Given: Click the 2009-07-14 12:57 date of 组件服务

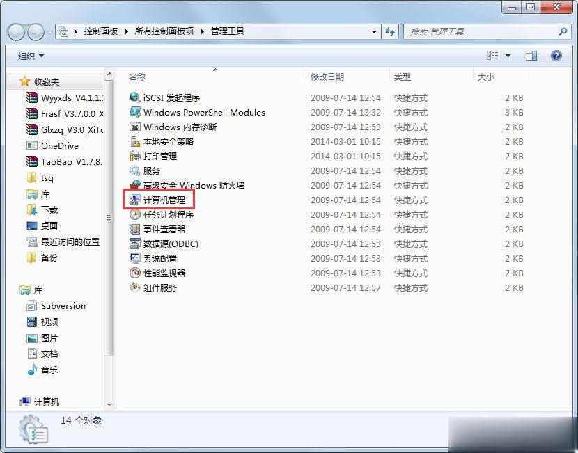Looking at the screenshot, I should 346,287.
